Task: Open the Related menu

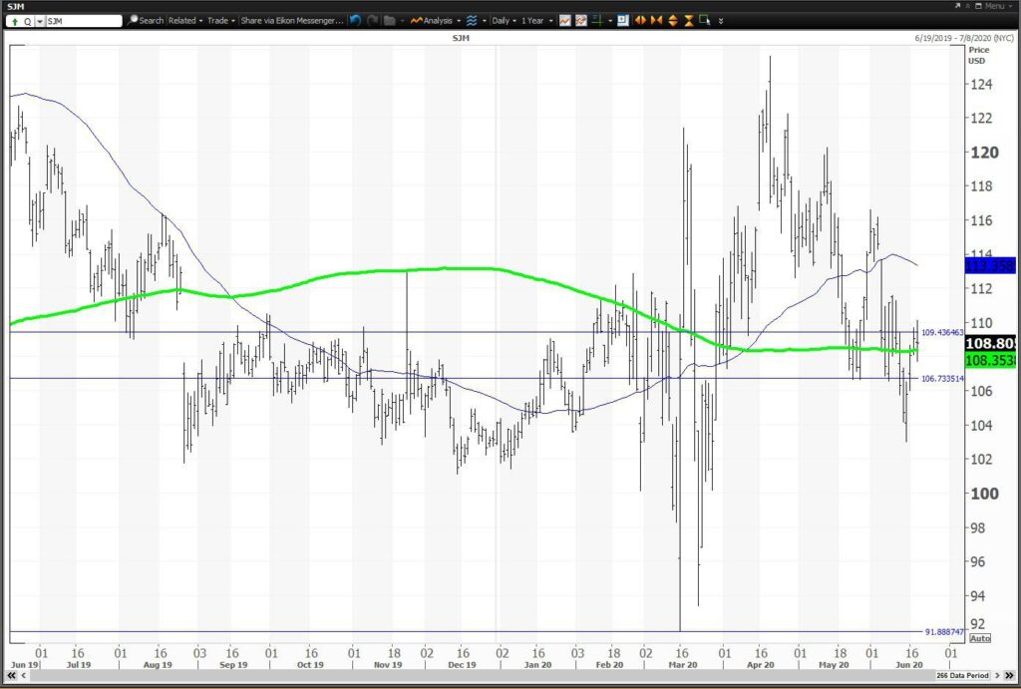Action: point(184,21)
